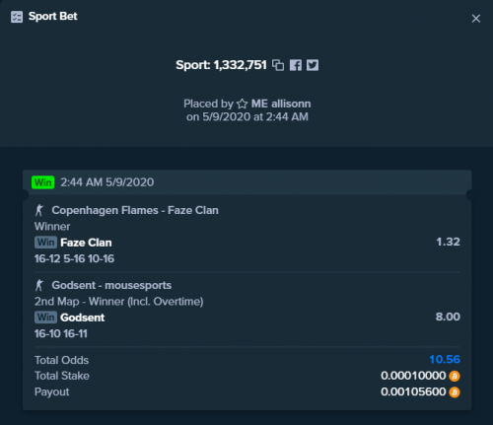The width and height of the screenshot is (493, 425).
Task: Open Godsent - mousesports match
Action: click(111, 285)
